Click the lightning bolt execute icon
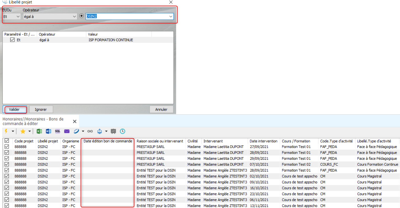 (6, 131)
